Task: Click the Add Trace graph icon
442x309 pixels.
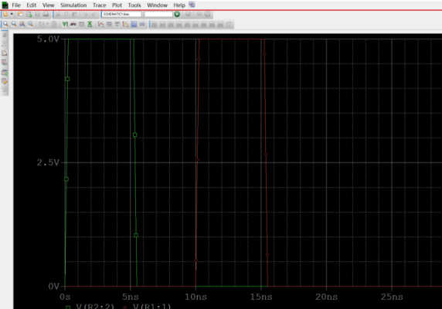Action: click(x=100, y=24)
